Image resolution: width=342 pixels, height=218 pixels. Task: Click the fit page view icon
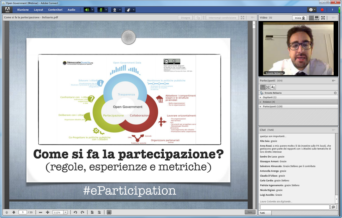coord(92,212)
